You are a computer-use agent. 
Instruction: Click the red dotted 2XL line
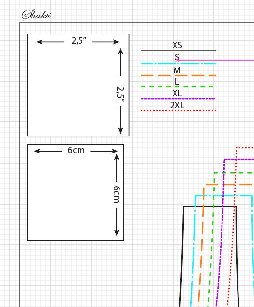[178, 111]
